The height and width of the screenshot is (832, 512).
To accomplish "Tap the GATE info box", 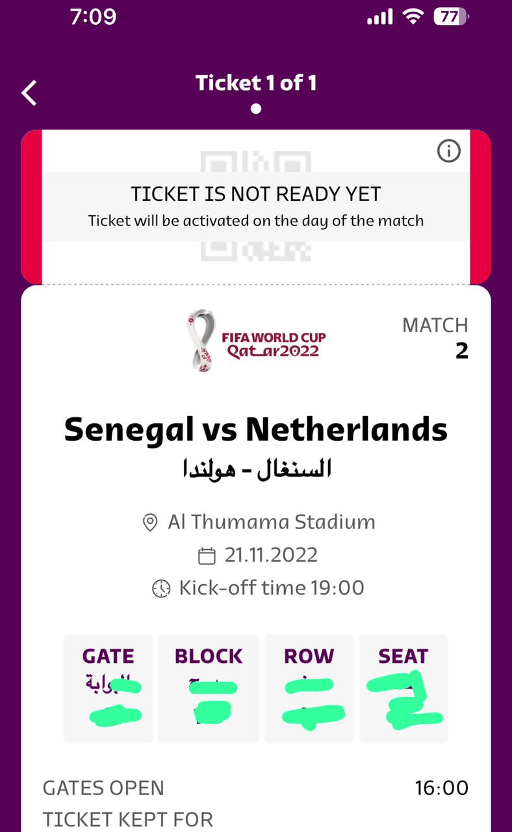I will (109, 688).
